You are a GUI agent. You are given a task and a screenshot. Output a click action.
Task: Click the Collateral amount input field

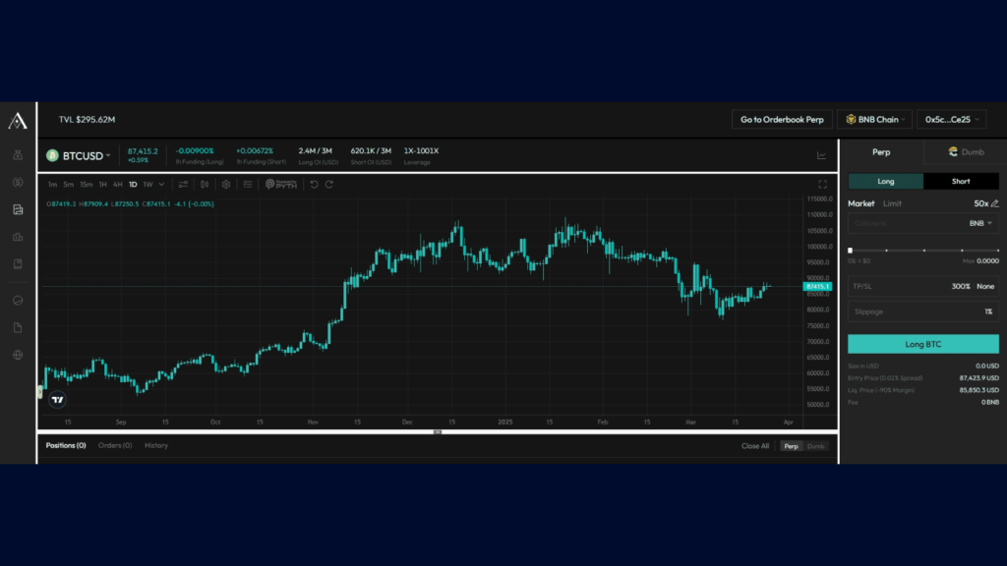(x=907, y=223)
